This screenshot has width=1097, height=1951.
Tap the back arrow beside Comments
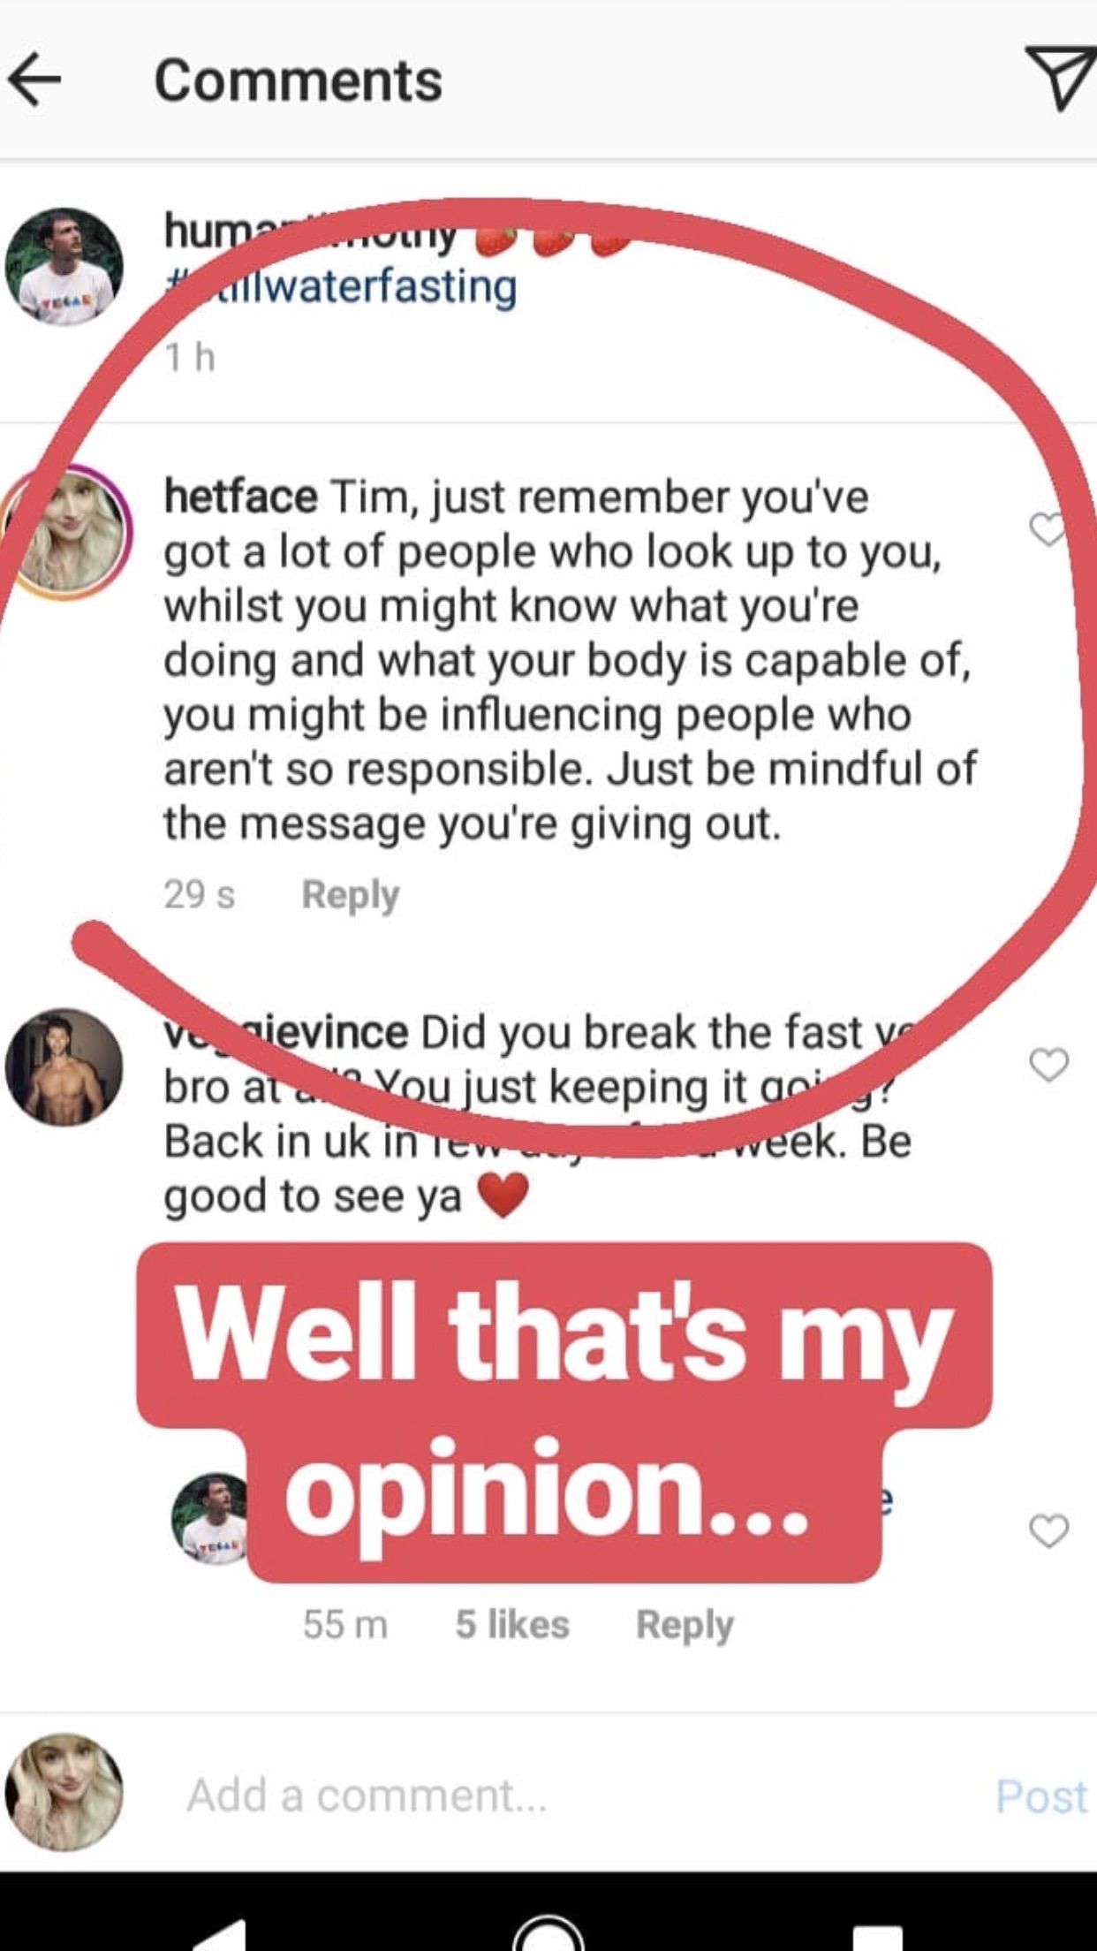point(35,80)
